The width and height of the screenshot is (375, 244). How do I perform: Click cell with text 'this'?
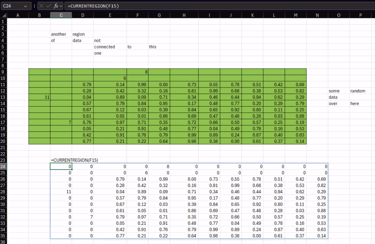[x=159, y=47]
